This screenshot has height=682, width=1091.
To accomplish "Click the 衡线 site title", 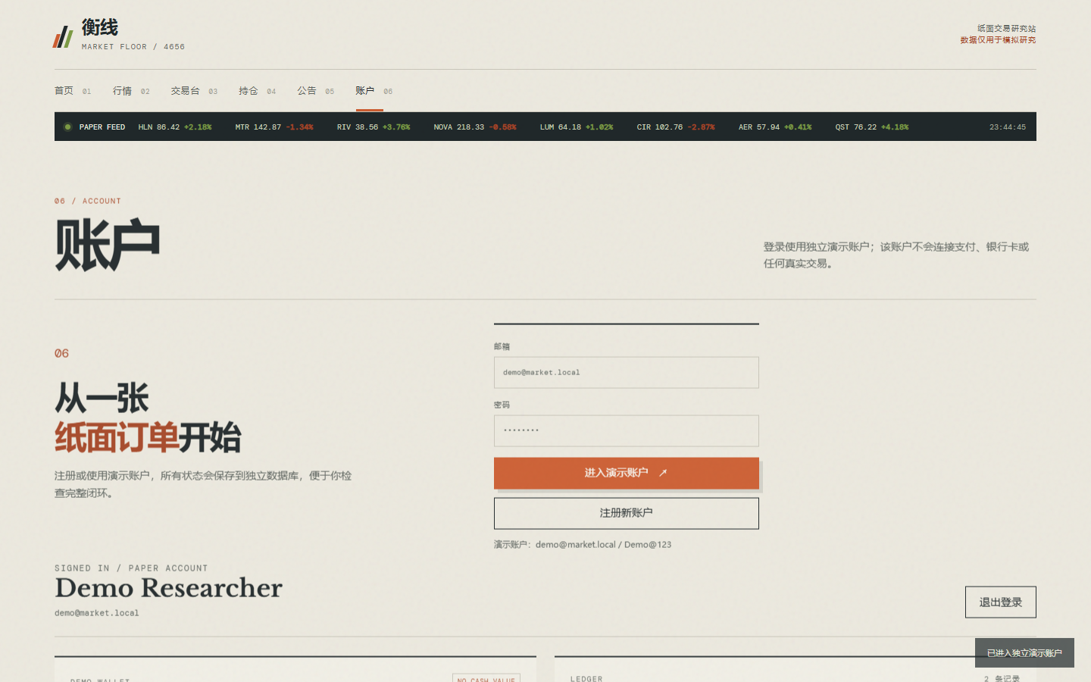I will 100,28.
